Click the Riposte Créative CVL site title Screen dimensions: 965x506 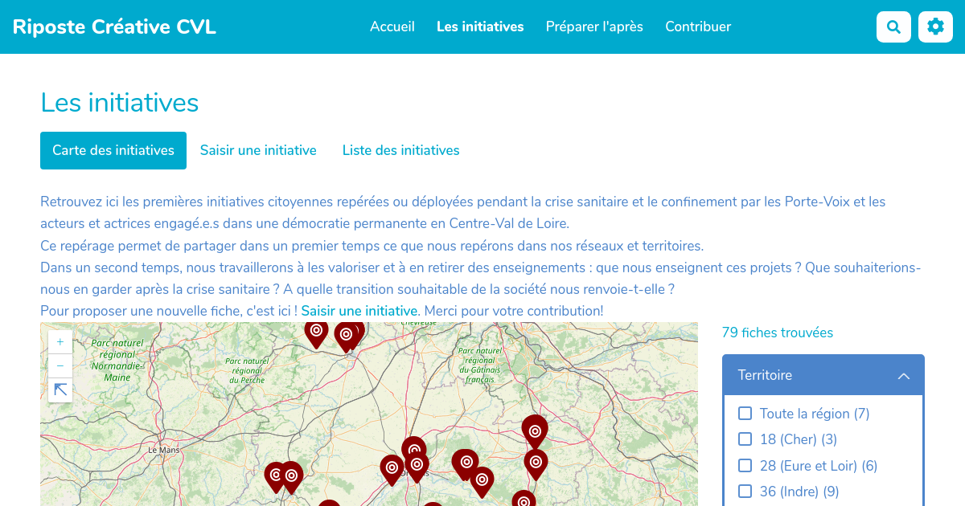pos(114,27)
